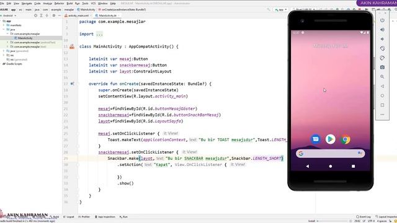Click MainActivity breadcrumb in navigation bar

pos(86,10)
